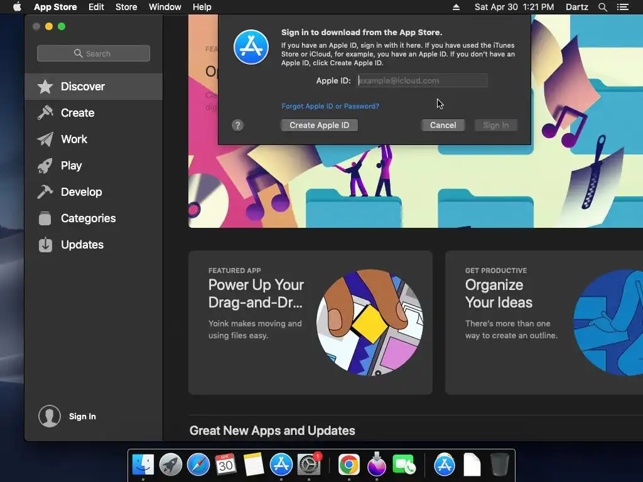Open Notification Center from the menu bar
Screen dimensions: 643x482
[x=622, y=7]
